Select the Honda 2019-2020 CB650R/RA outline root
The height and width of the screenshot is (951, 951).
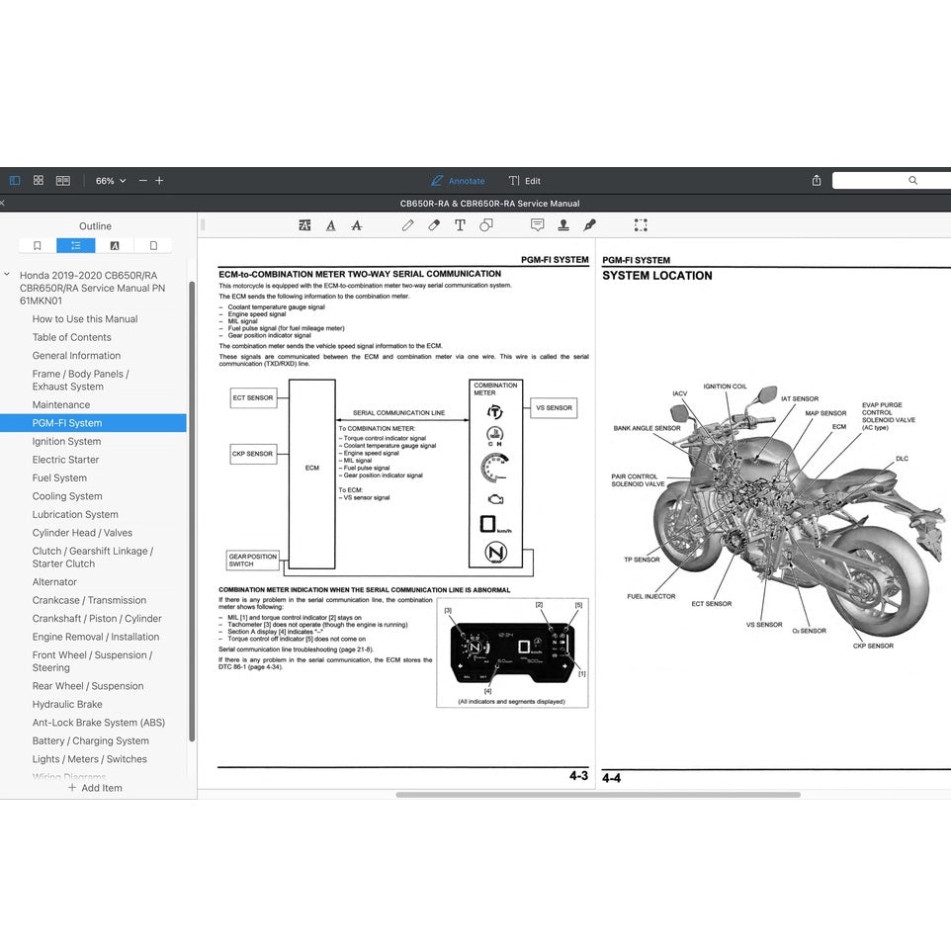pyautogui.click(x=92, y=288)
